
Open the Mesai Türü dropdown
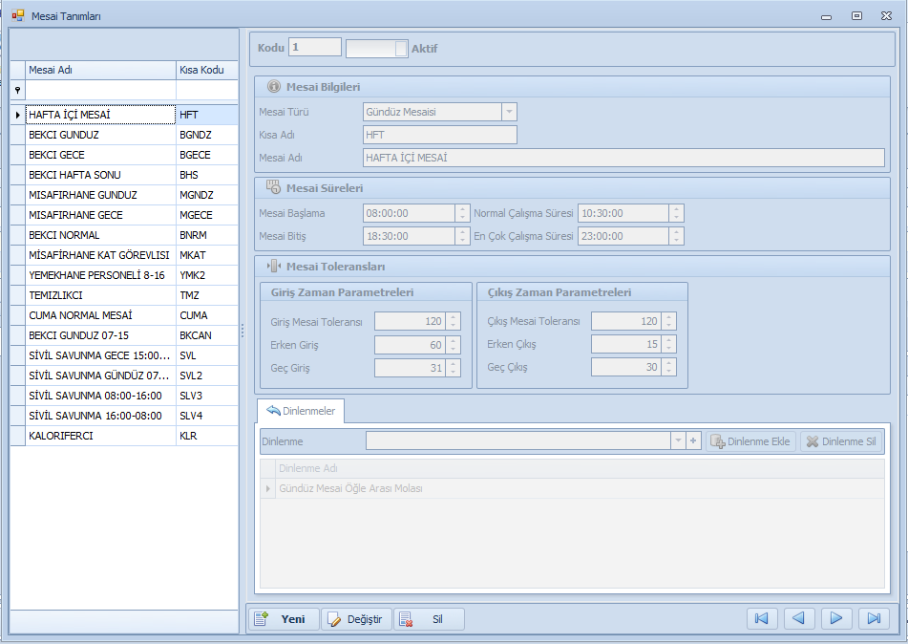[509, 111]
